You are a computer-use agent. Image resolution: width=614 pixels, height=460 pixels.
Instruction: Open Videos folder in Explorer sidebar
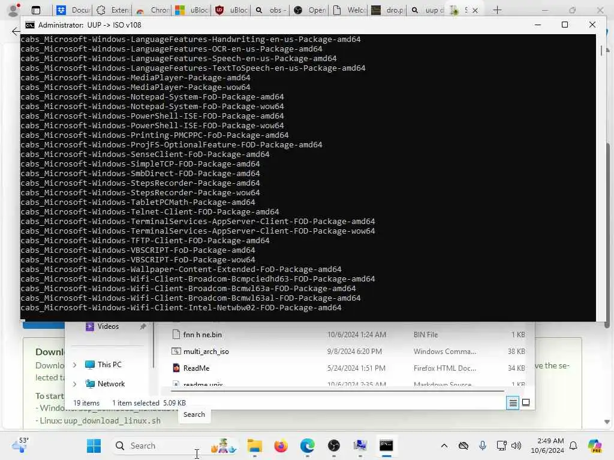pos(103,326)
